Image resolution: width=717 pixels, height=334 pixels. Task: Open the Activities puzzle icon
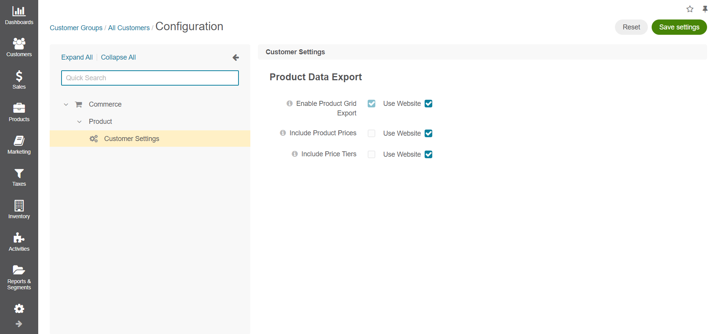(19, 238)
